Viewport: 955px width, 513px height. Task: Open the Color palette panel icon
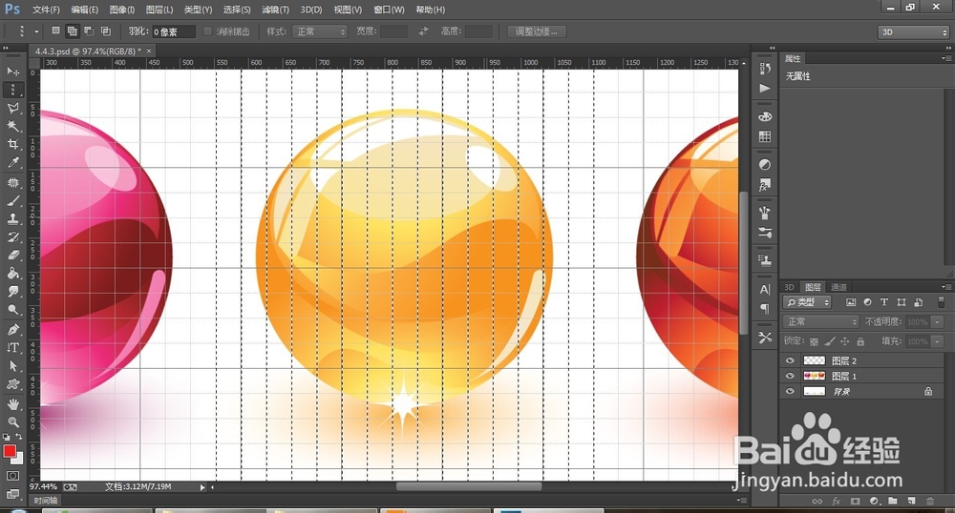tap(765, 116)
